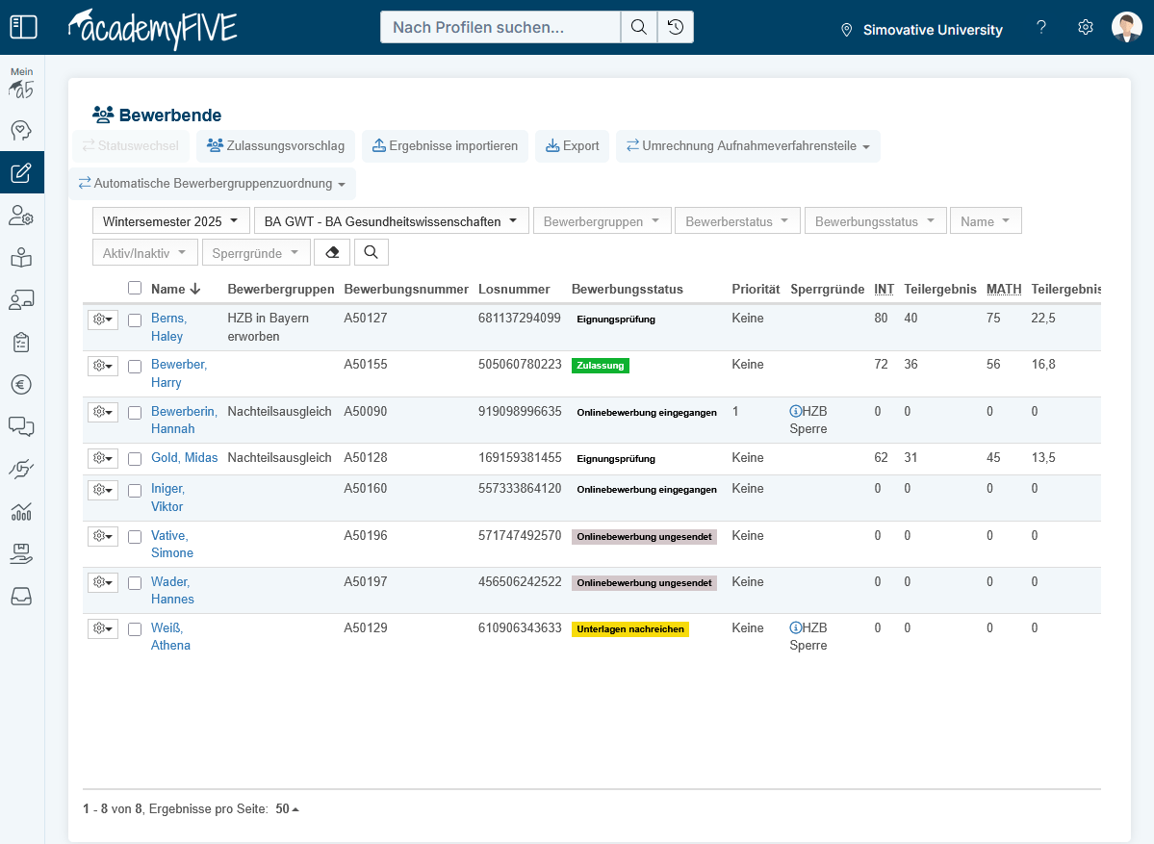
Task: Click the Zulassungsvorschlag button
Action: (276, 146)
